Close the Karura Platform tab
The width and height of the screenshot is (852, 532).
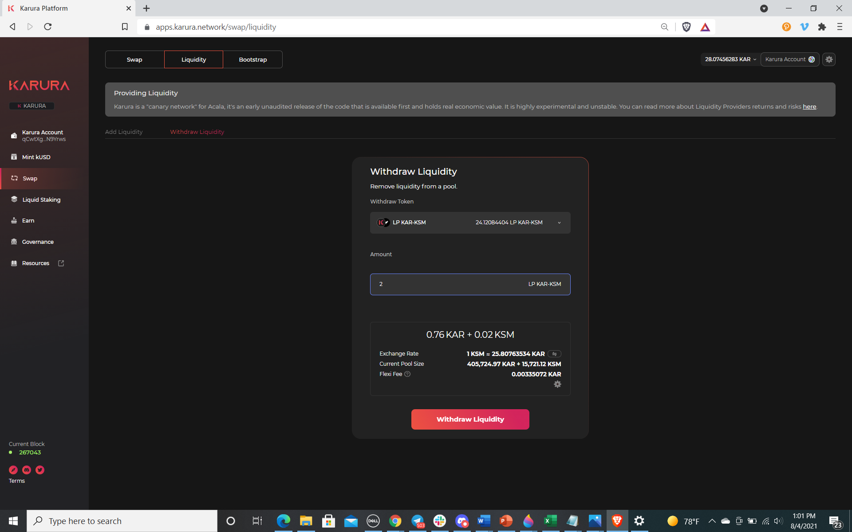pos(128,8)
